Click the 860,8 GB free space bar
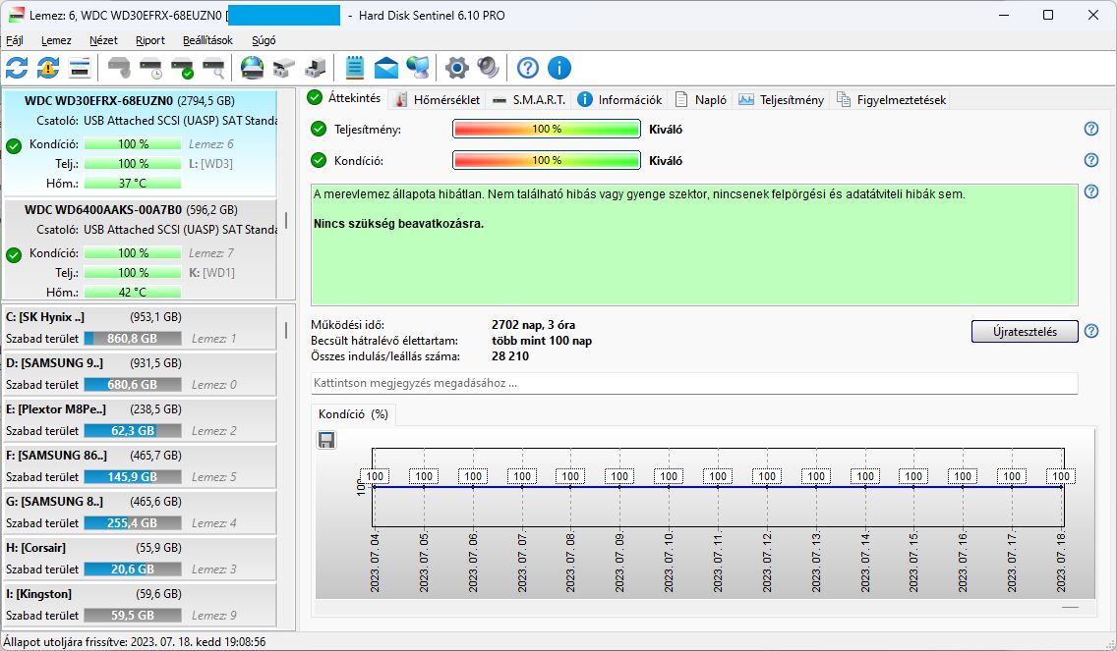This screenshot has height=651, width=1117. (x=133, y=339)
